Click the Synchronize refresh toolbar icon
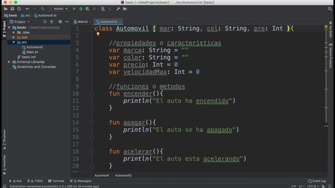Image resolution: width=335 pixels, height=188 pixels. point(19,9)
